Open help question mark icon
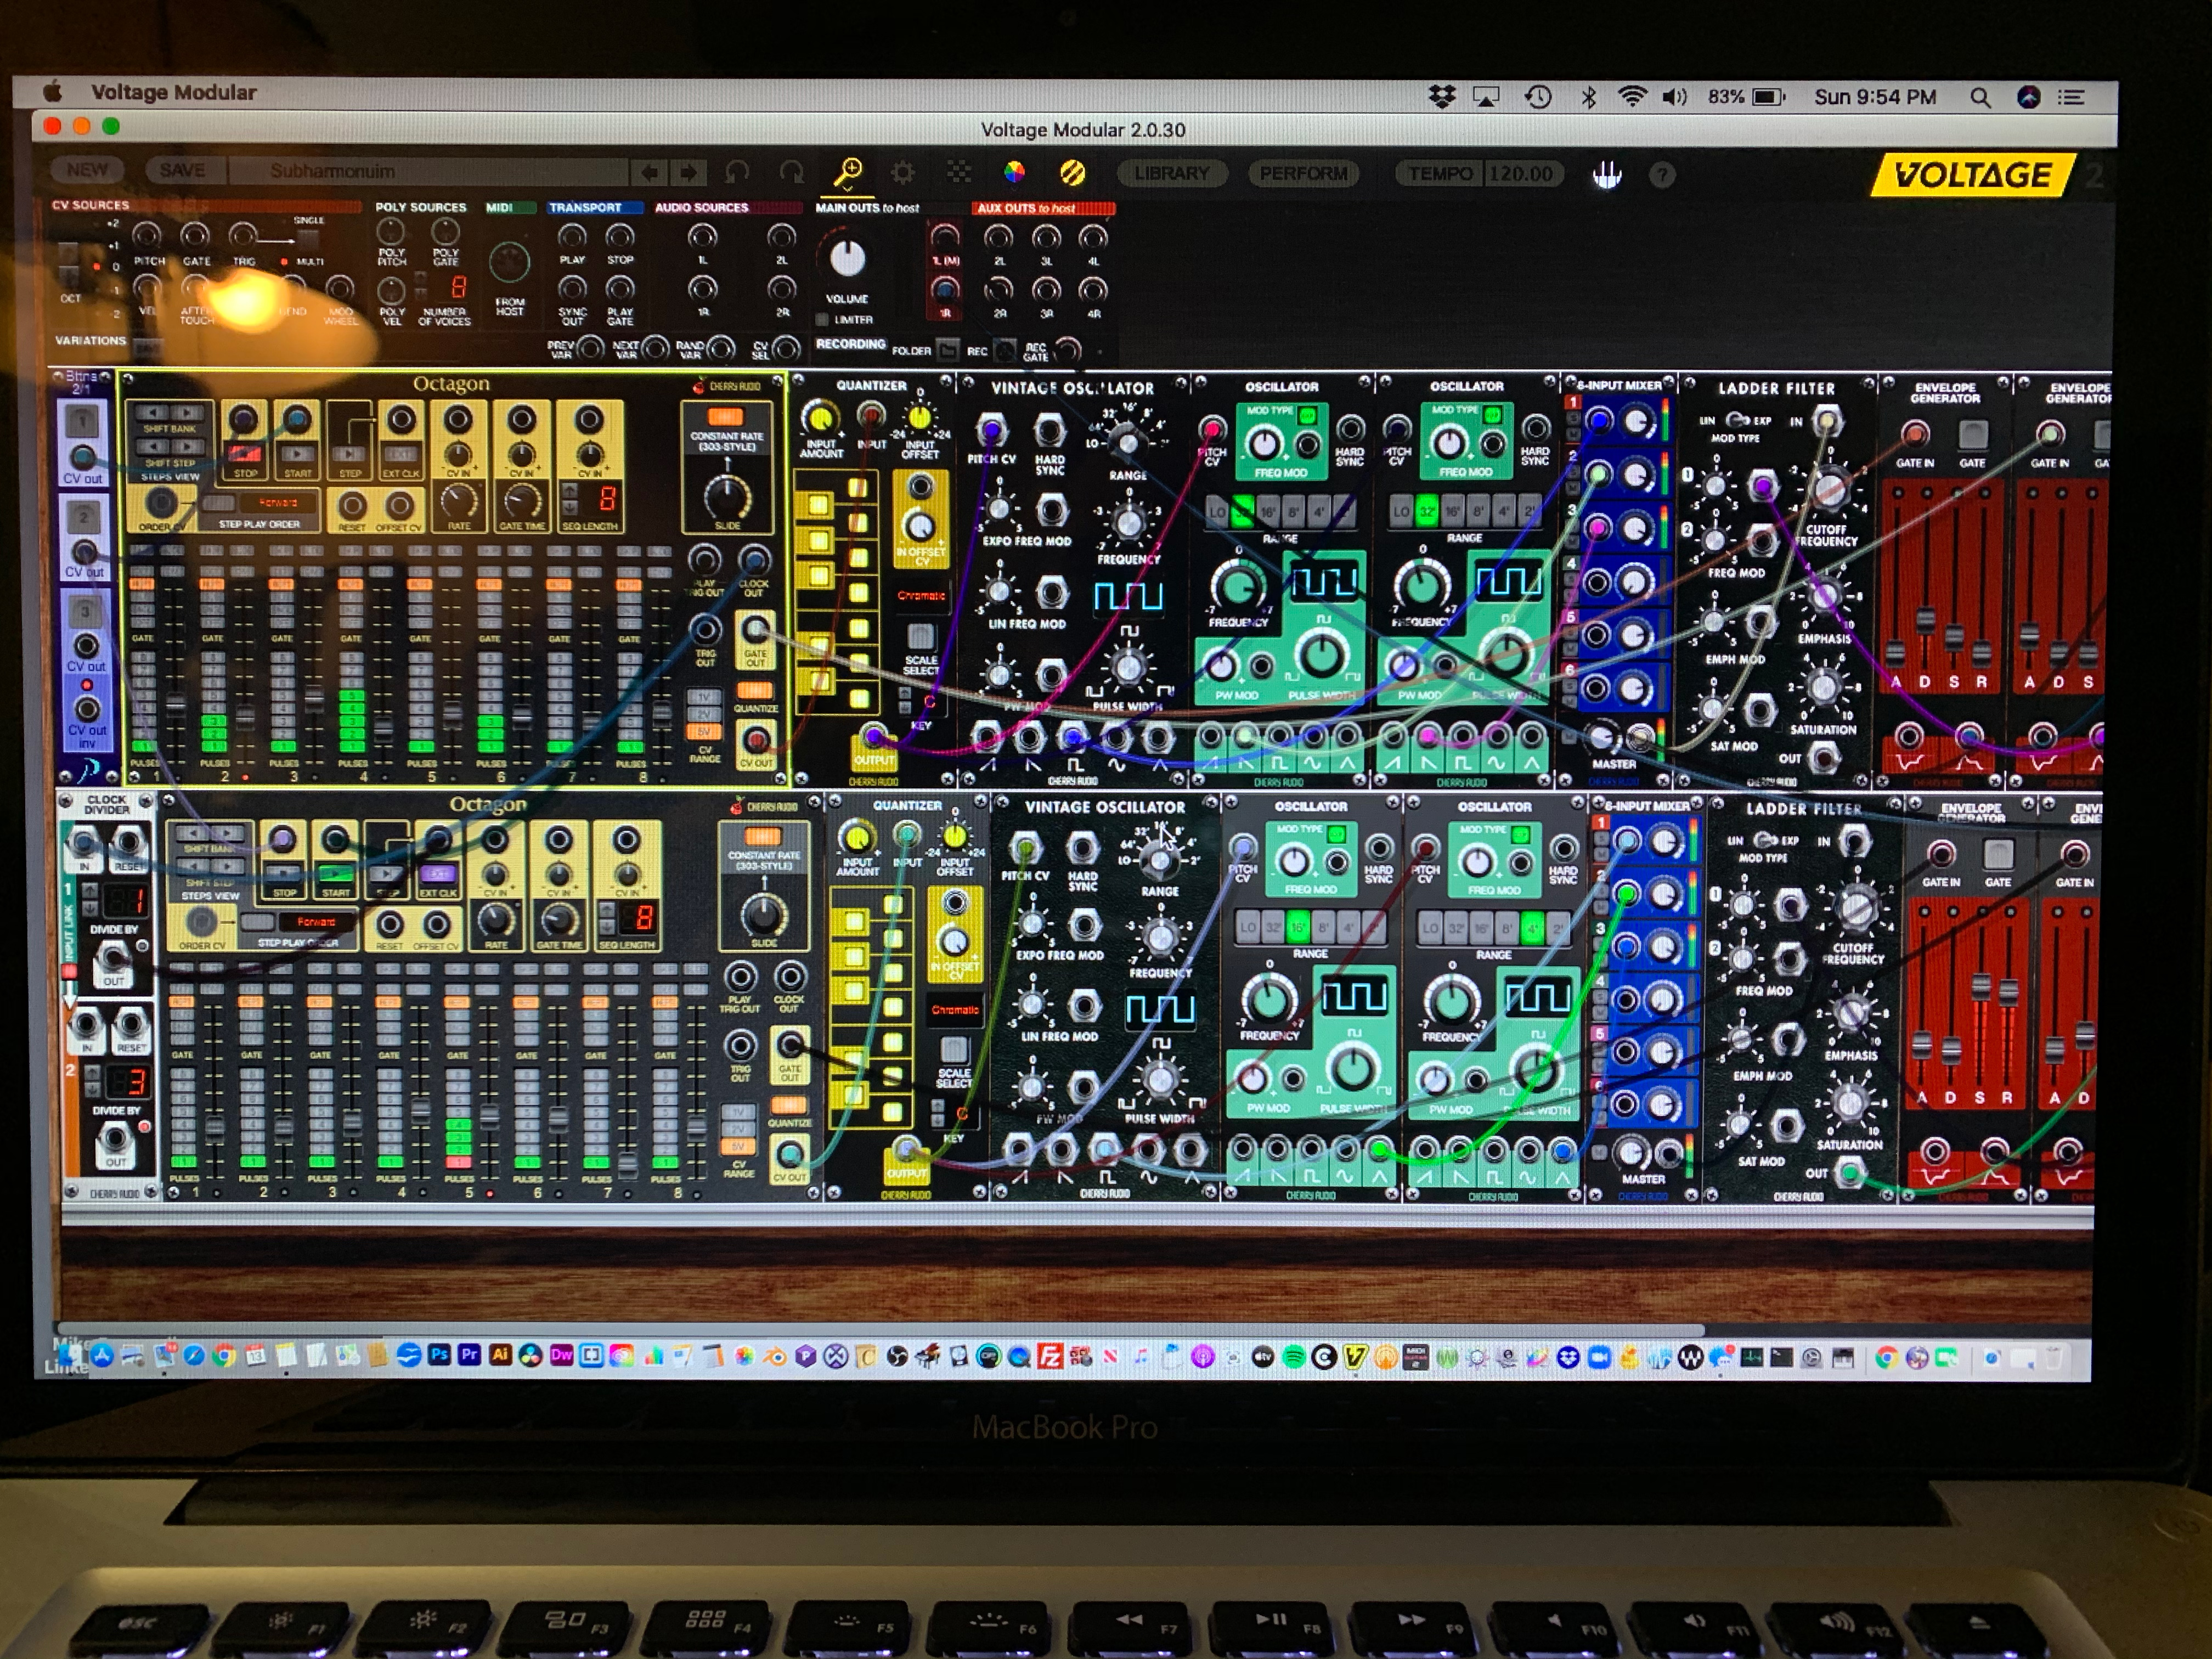The width and height of the screenshot is (2212, 1659). [x=1662, y=175]
